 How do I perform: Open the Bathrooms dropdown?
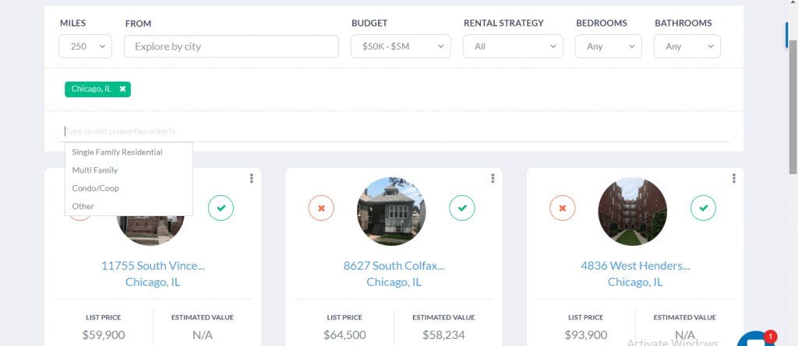point(687,47)
